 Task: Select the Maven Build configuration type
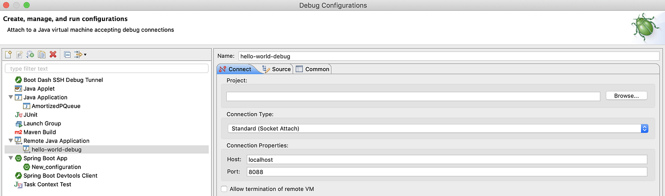tap(40, 132)
